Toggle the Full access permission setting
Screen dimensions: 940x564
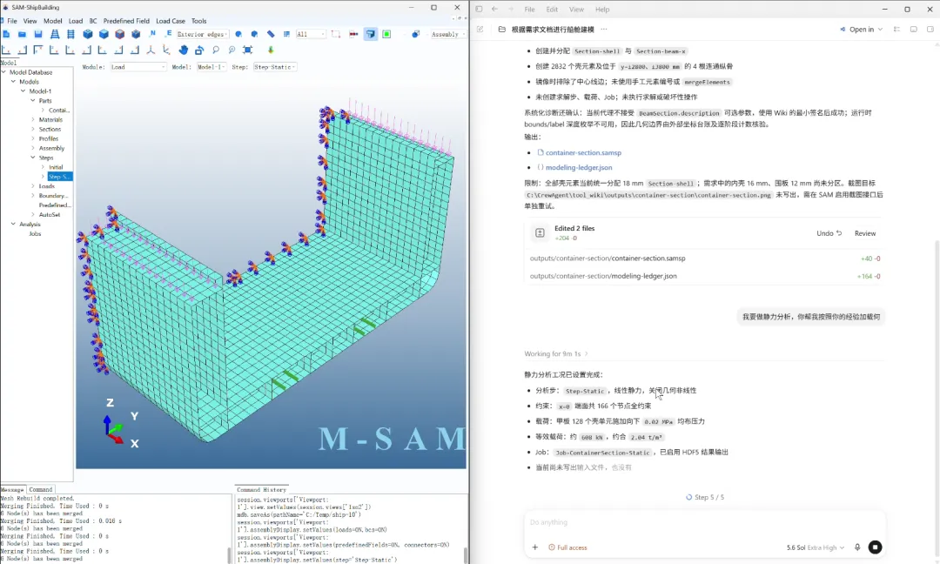click(x=567, y=547)
